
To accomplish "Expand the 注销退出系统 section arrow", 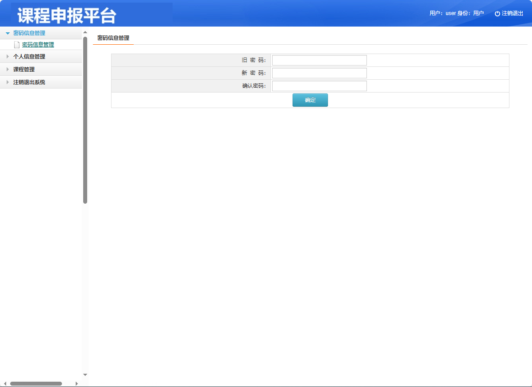I will tap(8, 82).
